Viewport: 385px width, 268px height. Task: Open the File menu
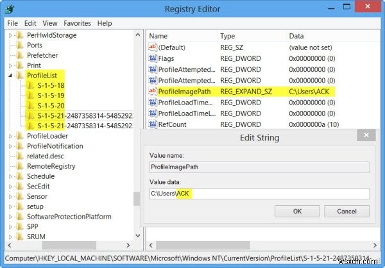coord(13,23)
